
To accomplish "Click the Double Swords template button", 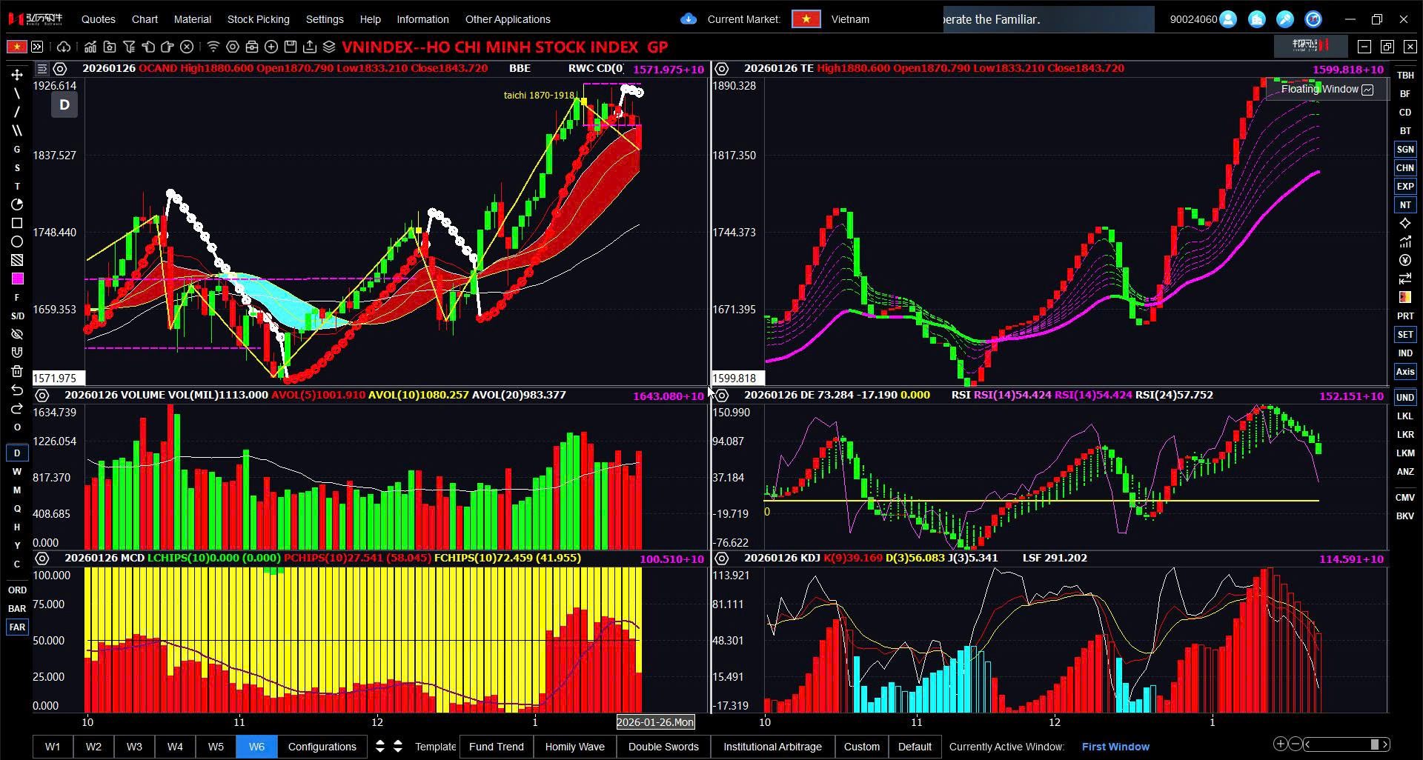I will tap(663, 747).
